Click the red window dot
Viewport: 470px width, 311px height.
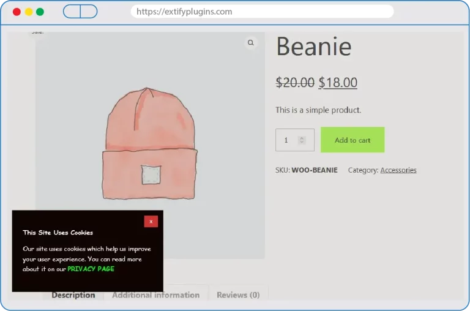[x=17, y=12]
